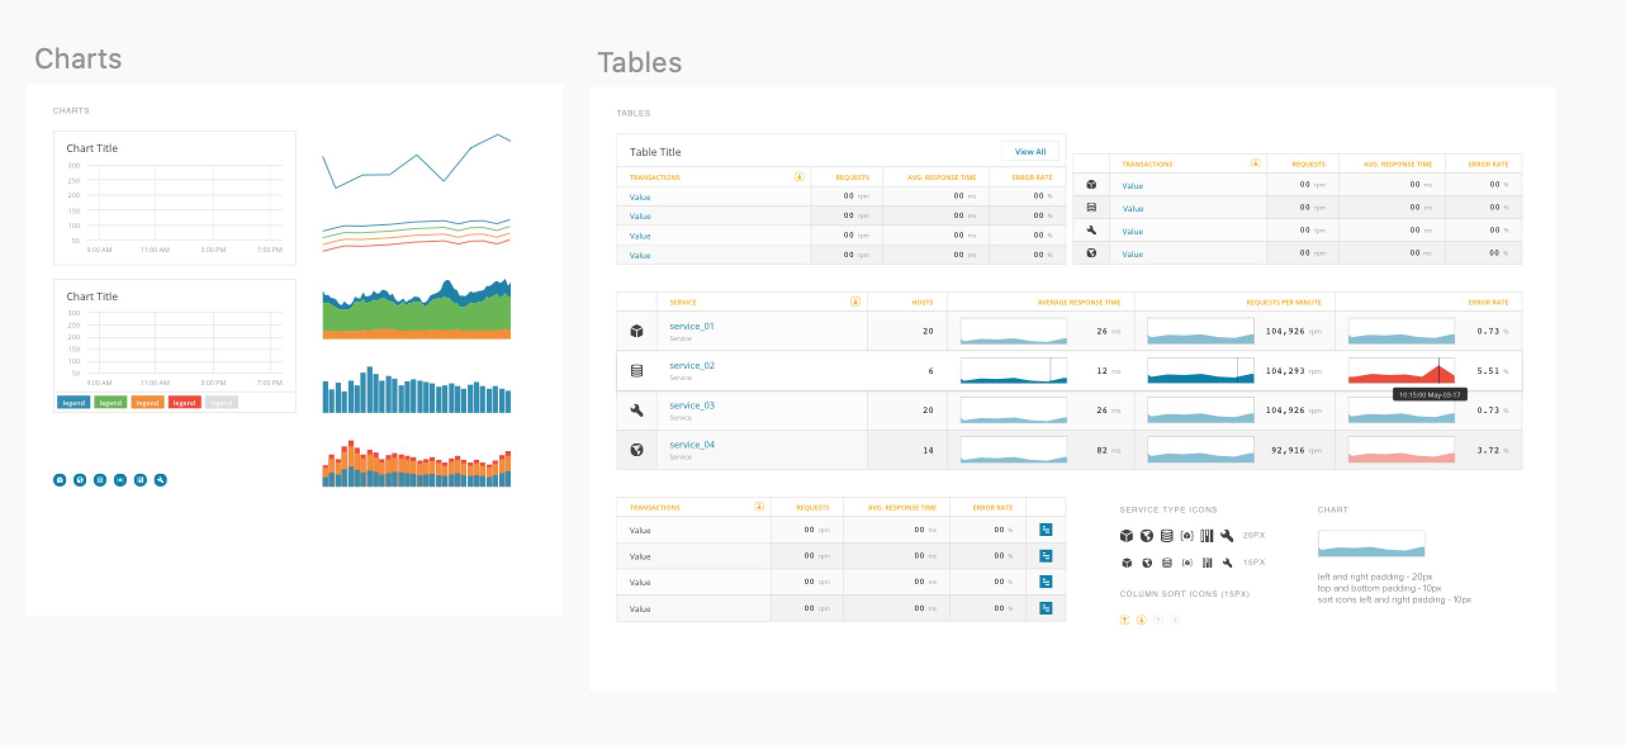Viewport: 1626px width, 745px height.
Task: Click the blue circular wrench icon under Charts
Action: [x=160, y=480]
